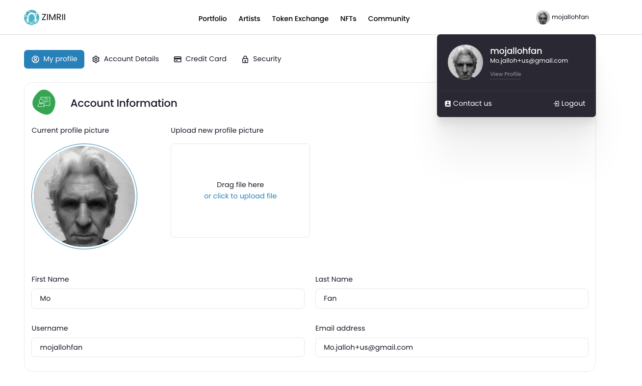The height and width of the screenshot is (386, 642).
Task: Click 'or click to upload file' link
Action: pyautogui.click(x=240, y=196)
